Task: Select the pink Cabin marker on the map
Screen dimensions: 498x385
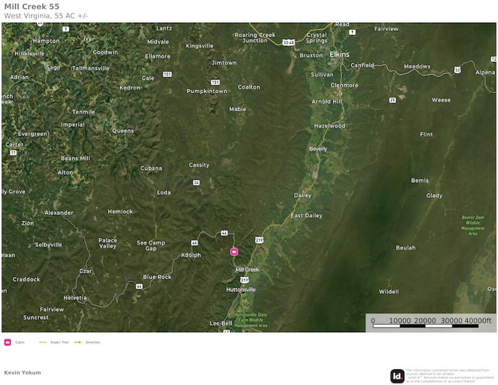Action: tap(234, 251)
